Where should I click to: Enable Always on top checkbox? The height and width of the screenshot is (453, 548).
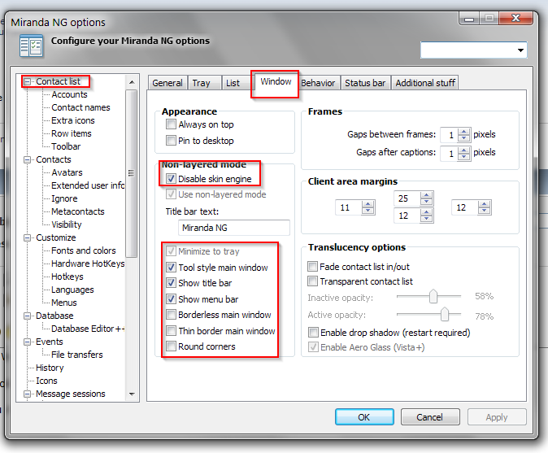(171, 124)
